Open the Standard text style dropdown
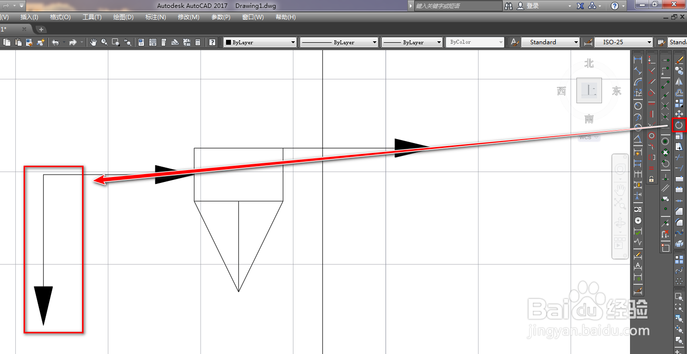The image size is (687, 354). (x=550, y=42)
